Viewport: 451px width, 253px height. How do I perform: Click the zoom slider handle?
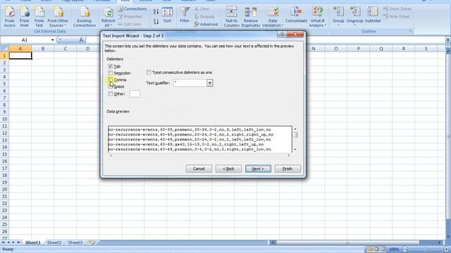425,249
